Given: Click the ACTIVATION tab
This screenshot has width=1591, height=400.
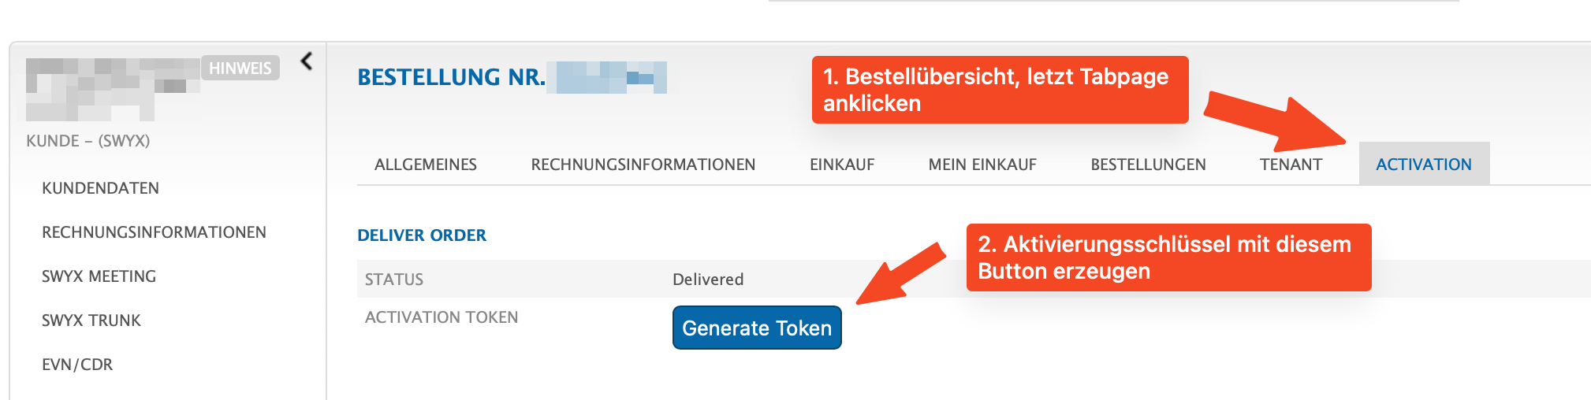Looking at the screenshot, I should [x=1424, y=165].
